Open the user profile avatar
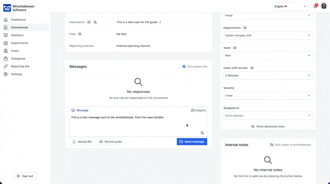Viewport: 330px width, 184px height. pyautogui.click(x=324, y=6)
